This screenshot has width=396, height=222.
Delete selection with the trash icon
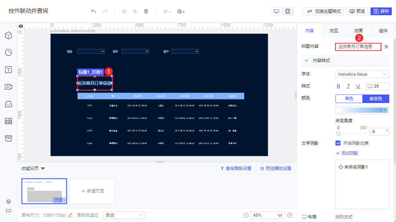click(x=146, y=11)
